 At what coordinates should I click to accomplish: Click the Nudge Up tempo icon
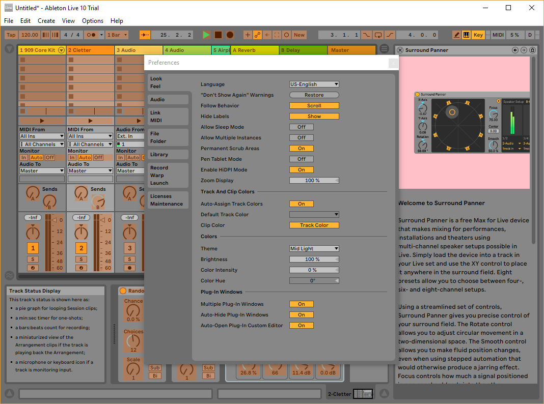tap(56, 35)
